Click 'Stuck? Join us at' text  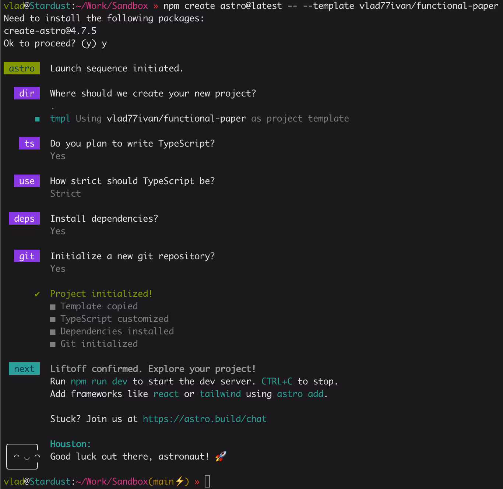click(x=94, y=419)
